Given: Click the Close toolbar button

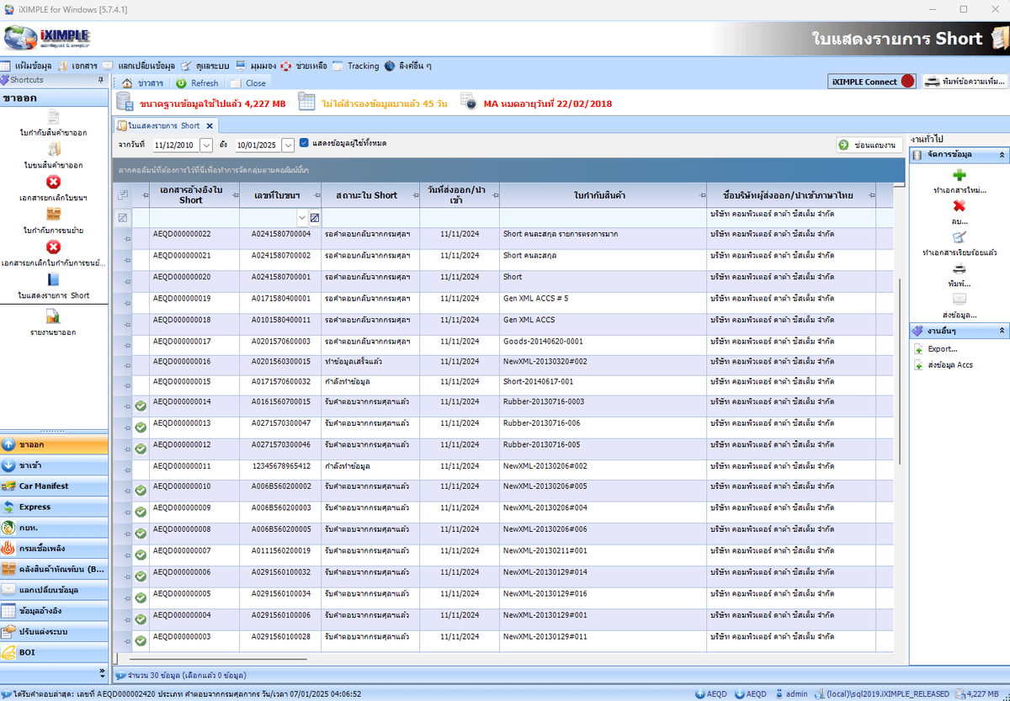Looking at the screenshot, I should [248, 83].
